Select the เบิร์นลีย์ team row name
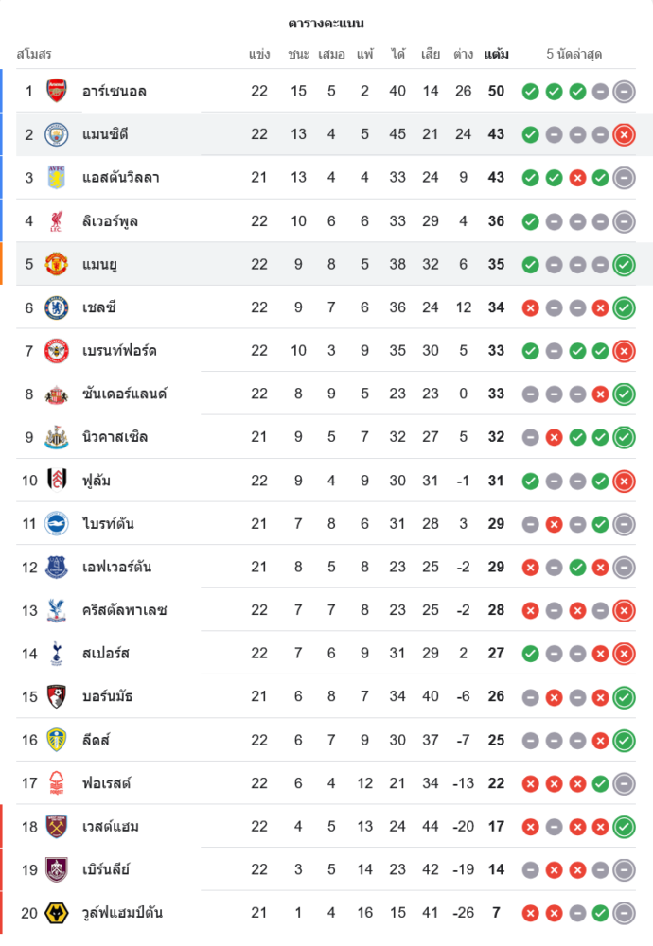 point(106,869)
